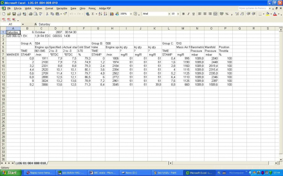Open a file with the Open folder icon

tap(9, 14)
